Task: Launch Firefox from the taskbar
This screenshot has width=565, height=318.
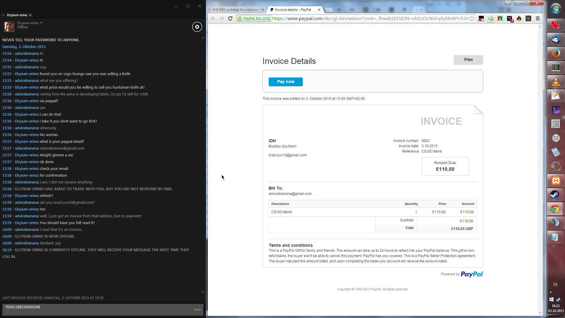Action: [x=556, y=53]
